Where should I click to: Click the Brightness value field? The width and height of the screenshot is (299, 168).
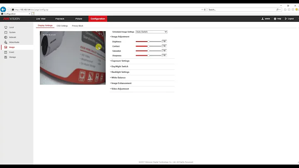[164, 42]
